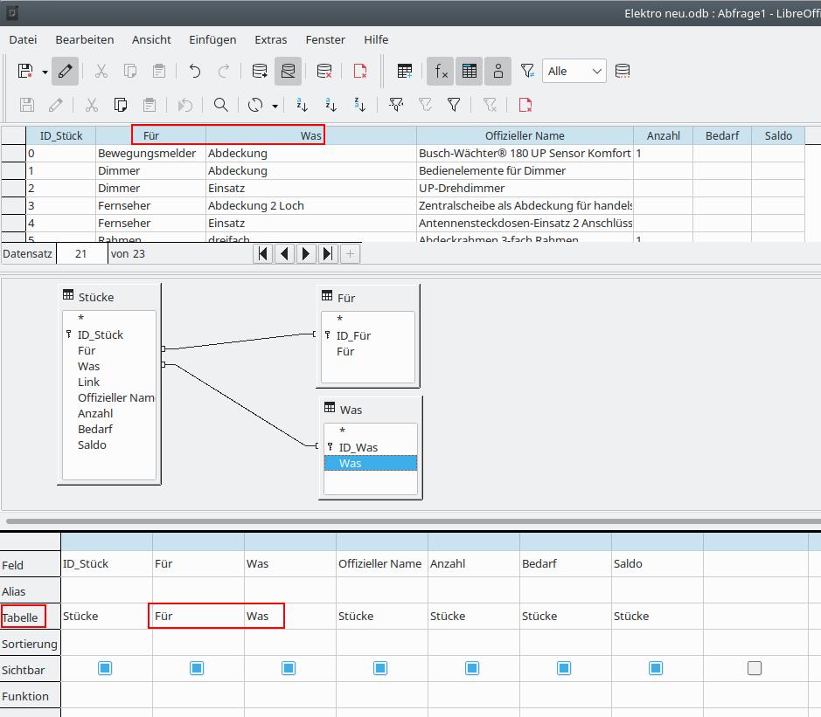Click the Undo arrow in the toolbar
The image size is (821, 717).
195,72
